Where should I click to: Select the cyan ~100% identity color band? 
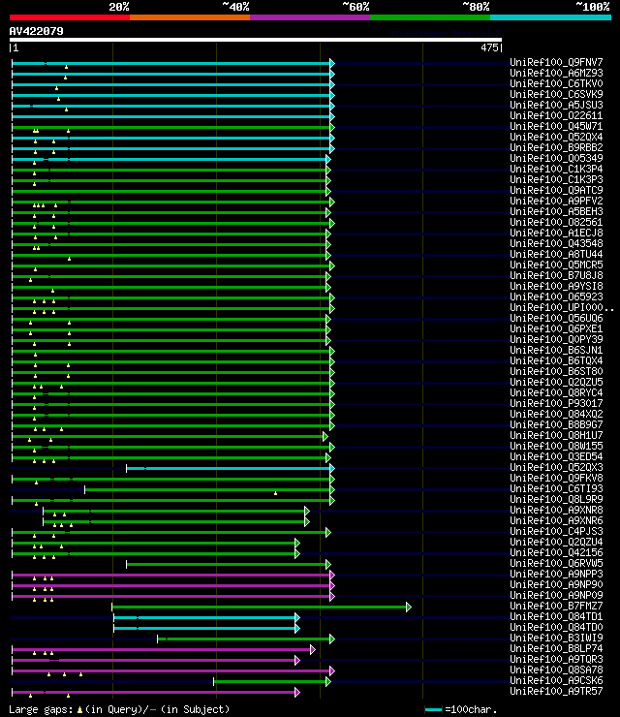pos(550,17)
